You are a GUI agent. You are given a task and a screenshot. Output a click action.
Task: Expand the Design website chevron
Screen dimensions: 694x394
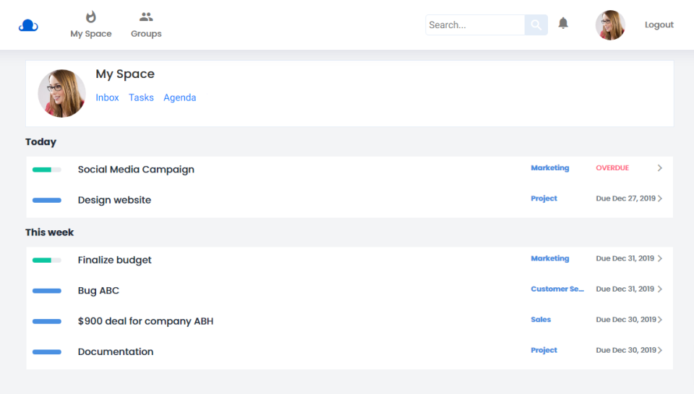660,198
